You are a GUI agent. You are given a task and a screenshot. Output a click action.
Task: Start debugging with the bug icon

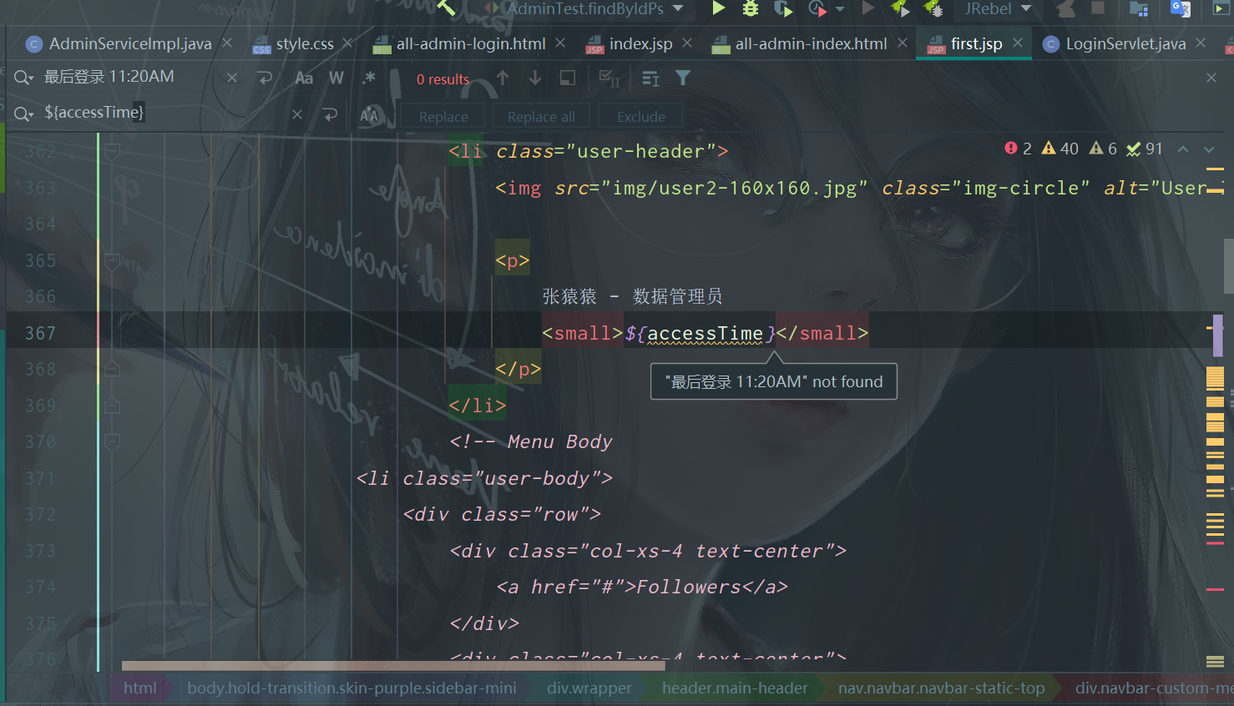pyautogui.click(x=750, y=8)
